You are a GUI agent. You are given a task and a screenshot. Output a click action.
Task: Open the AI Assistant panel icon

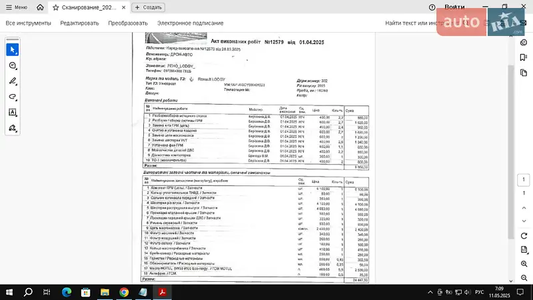(524, 42)
